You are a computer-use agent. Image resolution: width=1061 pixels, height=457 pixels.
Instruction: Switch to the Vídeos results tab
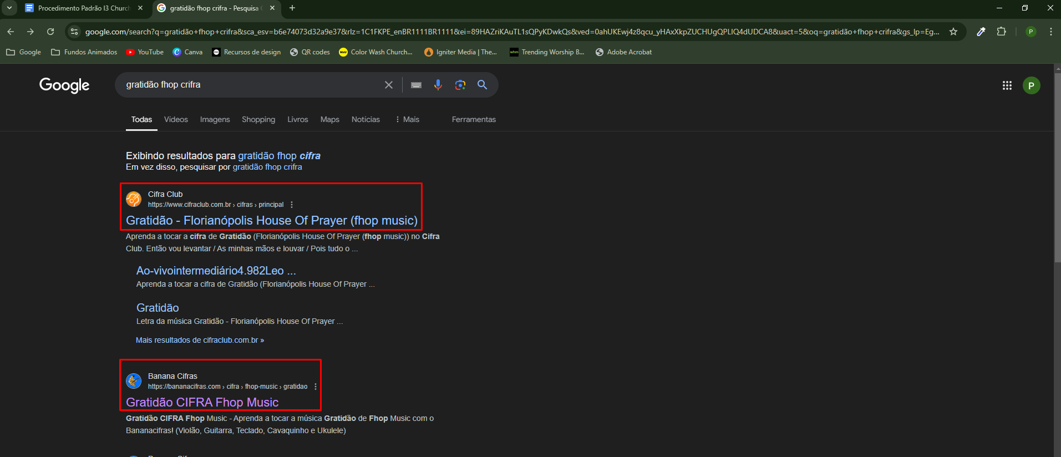(176, 119)
